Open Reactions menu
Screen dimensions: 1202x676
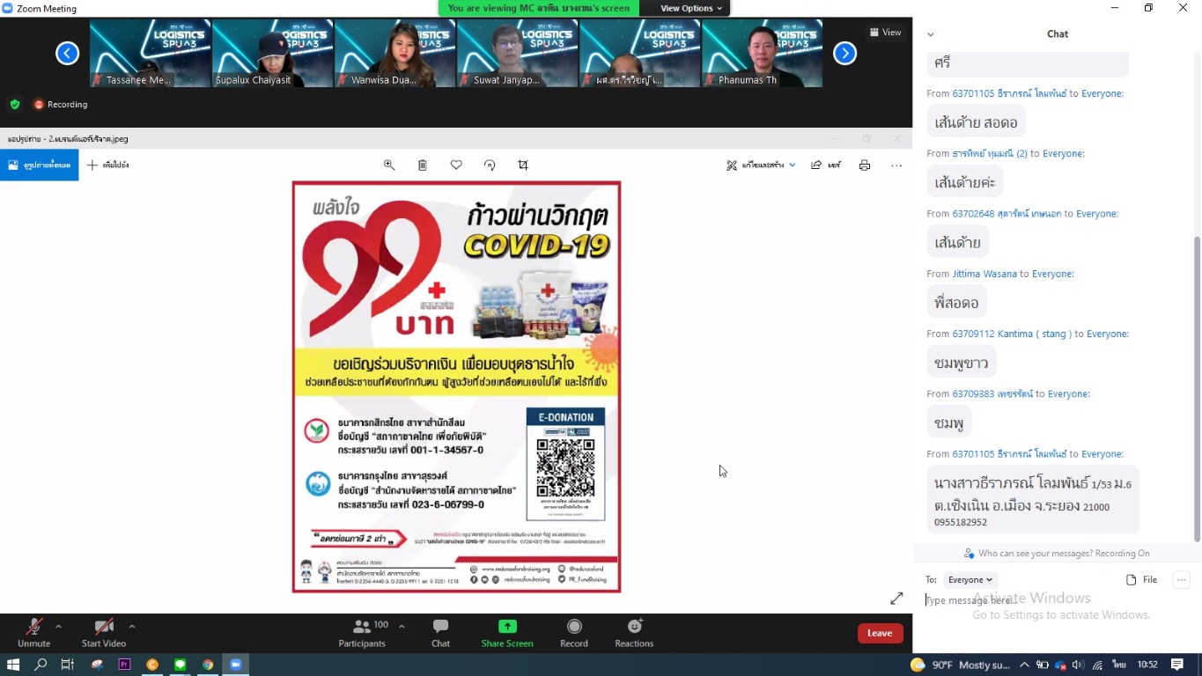point(634,632)
